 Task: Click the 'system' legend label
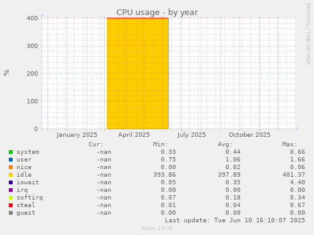(28, 152)
